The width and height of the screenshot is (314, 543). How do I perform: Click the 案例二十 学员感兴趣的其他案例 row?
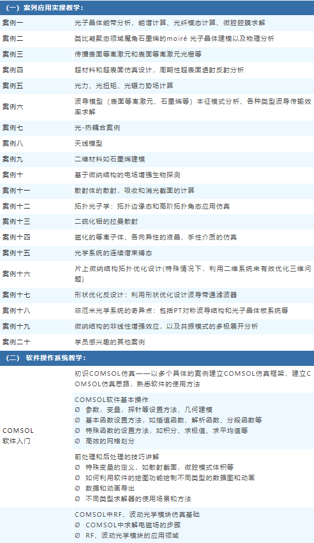click(x=157, y=342)
